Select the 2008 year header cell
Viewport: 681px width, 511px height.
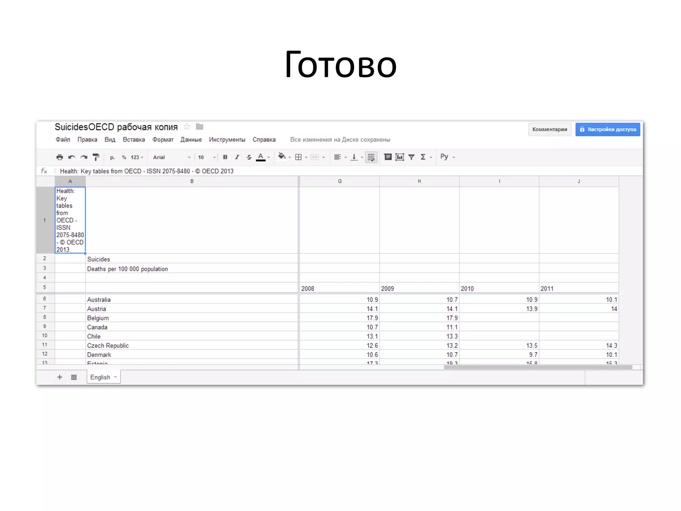tap(340, 288)
